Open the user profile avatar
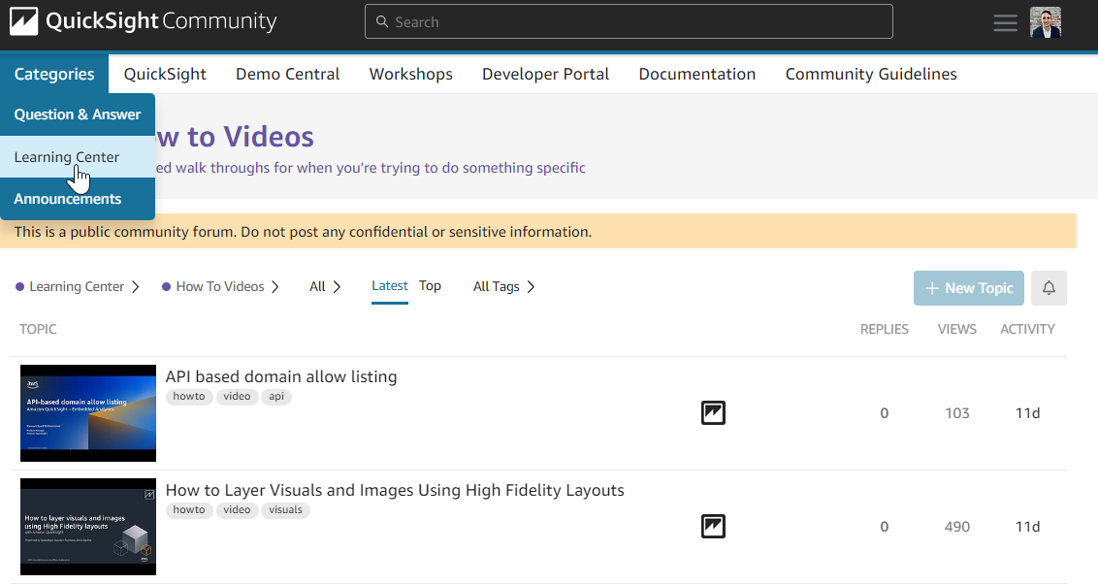 click(1045, 22)
